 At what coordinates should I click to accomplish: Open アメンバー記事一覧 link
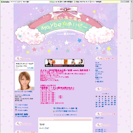point(67,108)
